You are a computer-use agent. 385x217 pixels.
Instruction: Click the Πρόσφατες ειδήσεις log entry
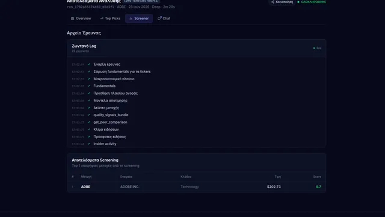(109, 137)
